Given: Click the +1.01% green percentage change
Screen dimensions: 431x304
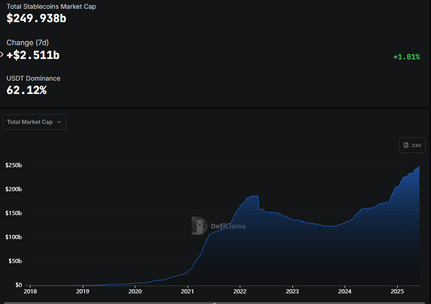Looking at the screenshot, I should pos(407,57).
